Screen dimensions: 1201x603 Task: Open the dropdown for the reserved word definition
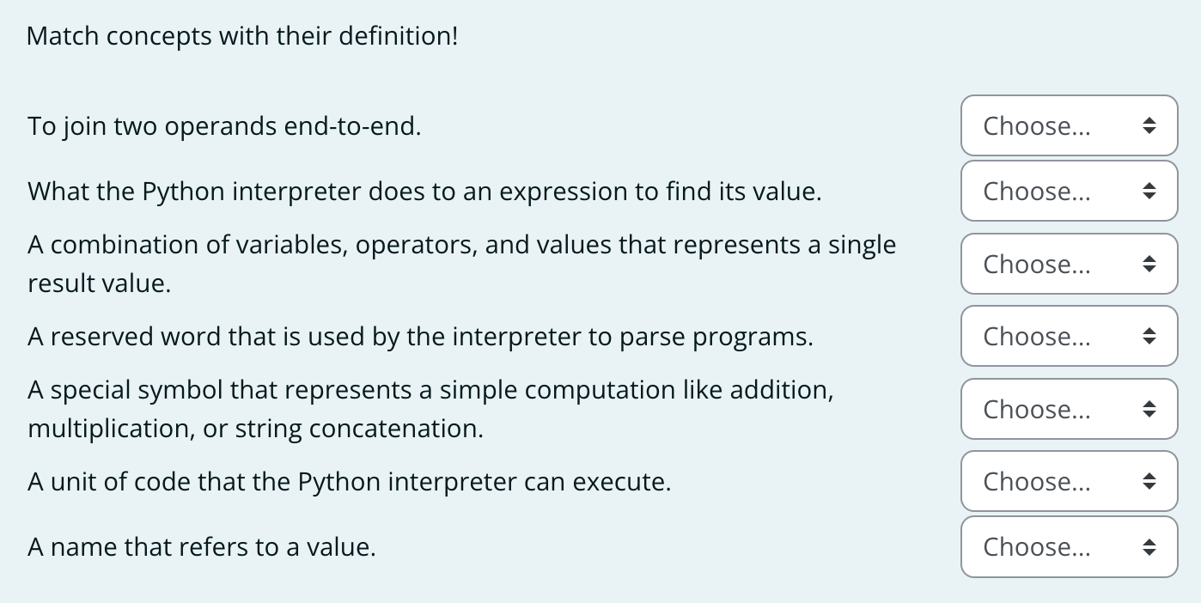[1069, 336]
